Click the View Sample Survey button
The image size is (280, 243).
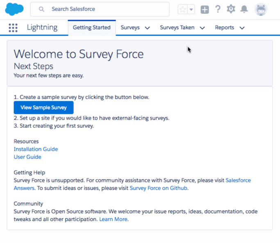point(43,107)
